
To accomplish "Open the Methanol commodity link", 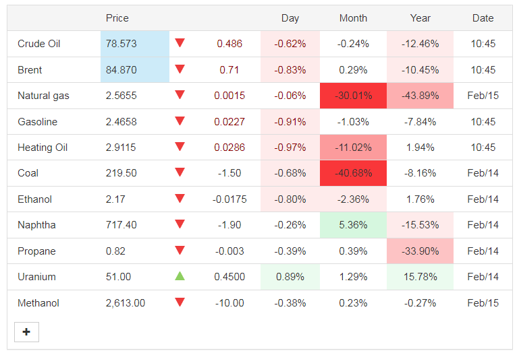I will (38, 303).
